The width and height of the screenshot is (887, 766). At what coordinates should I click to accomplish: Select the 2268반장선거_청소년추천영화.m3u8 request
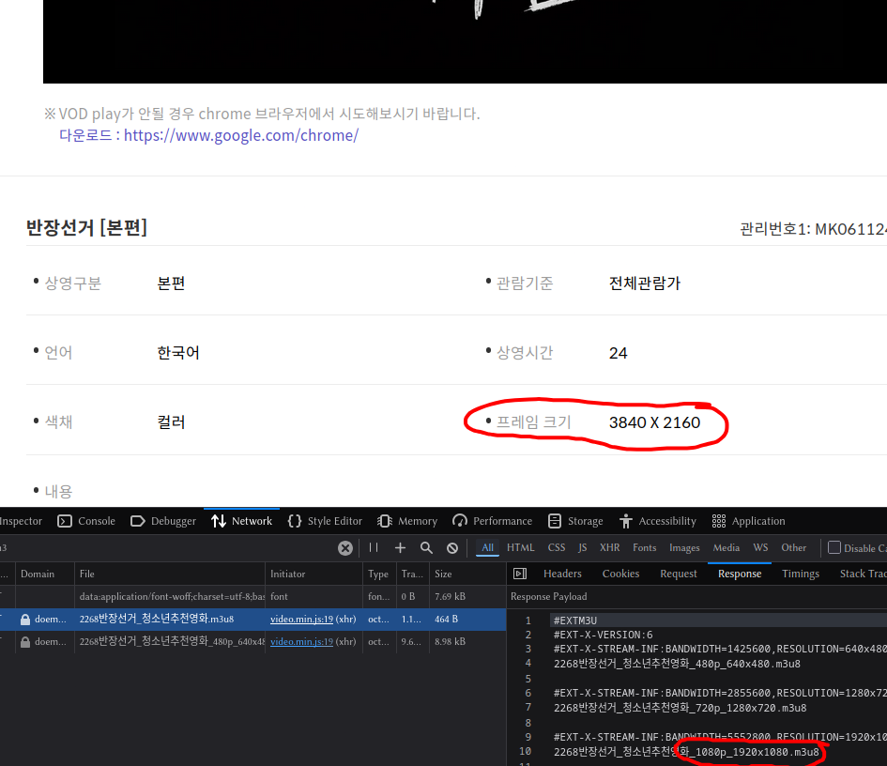(252, 620)
